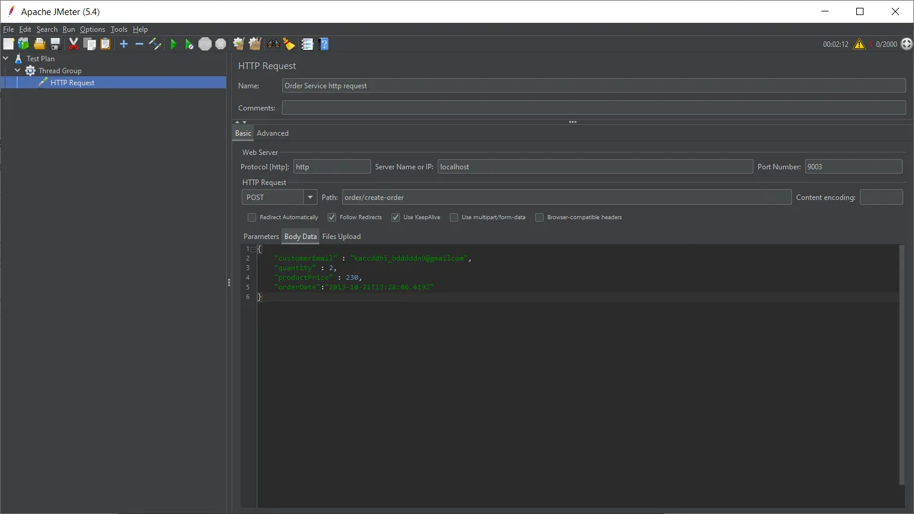Click the Save floppy disk icon
The width and height of the screenshot is (914, 514).
pos(55,44)
